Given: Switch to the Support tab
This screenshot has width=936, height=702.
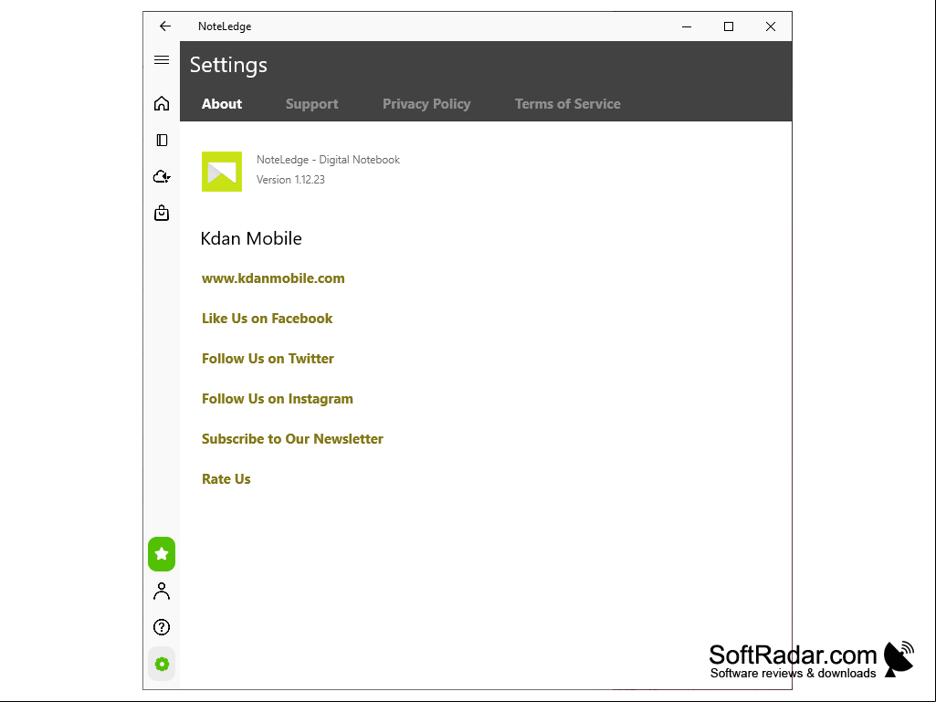Looking at the screenshot, I should (x=311, y=104).
